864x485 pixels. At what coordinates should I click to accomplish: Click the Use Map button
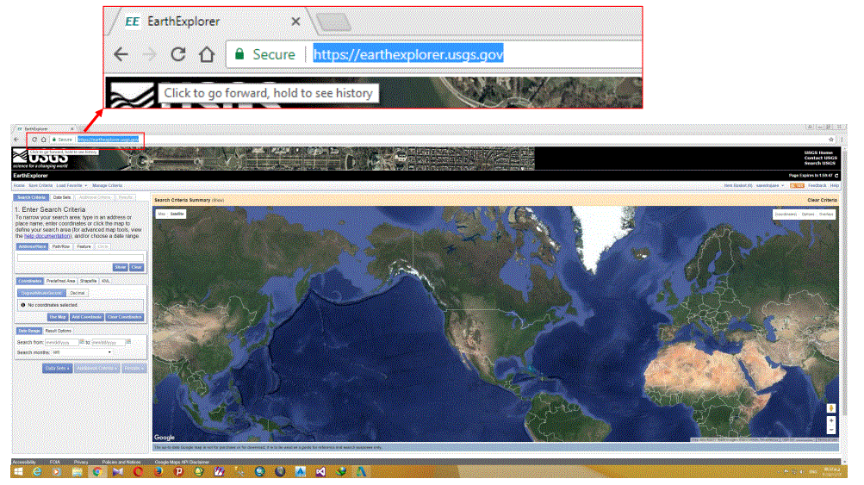click(58, 317)
